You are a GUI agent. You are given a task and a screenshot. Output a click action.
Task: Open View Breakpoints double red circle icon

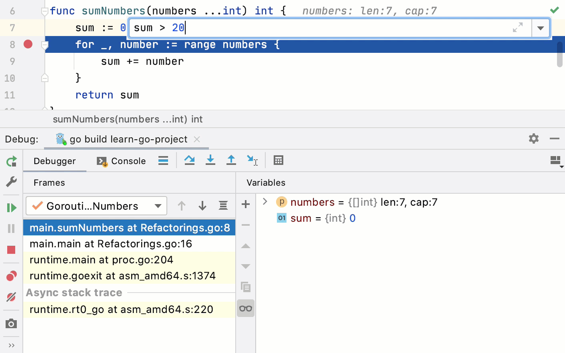tap(11, 276)
